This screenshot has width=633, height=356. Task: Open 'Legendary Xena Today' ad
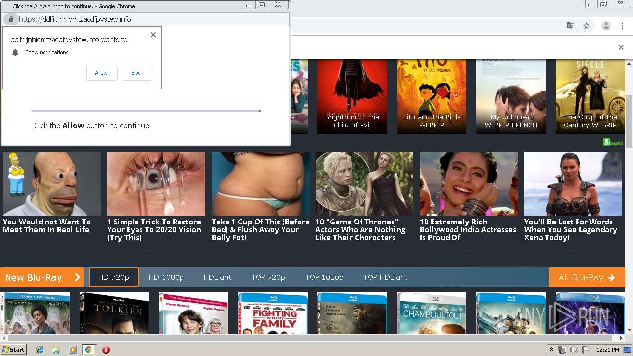tap(573, 183)
